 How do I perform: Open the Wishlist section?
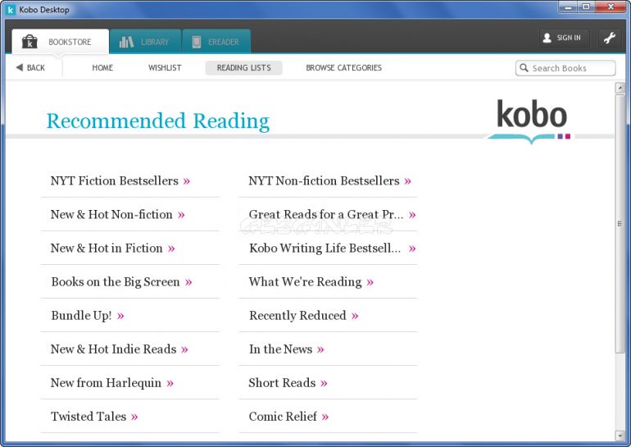(165, 67)
